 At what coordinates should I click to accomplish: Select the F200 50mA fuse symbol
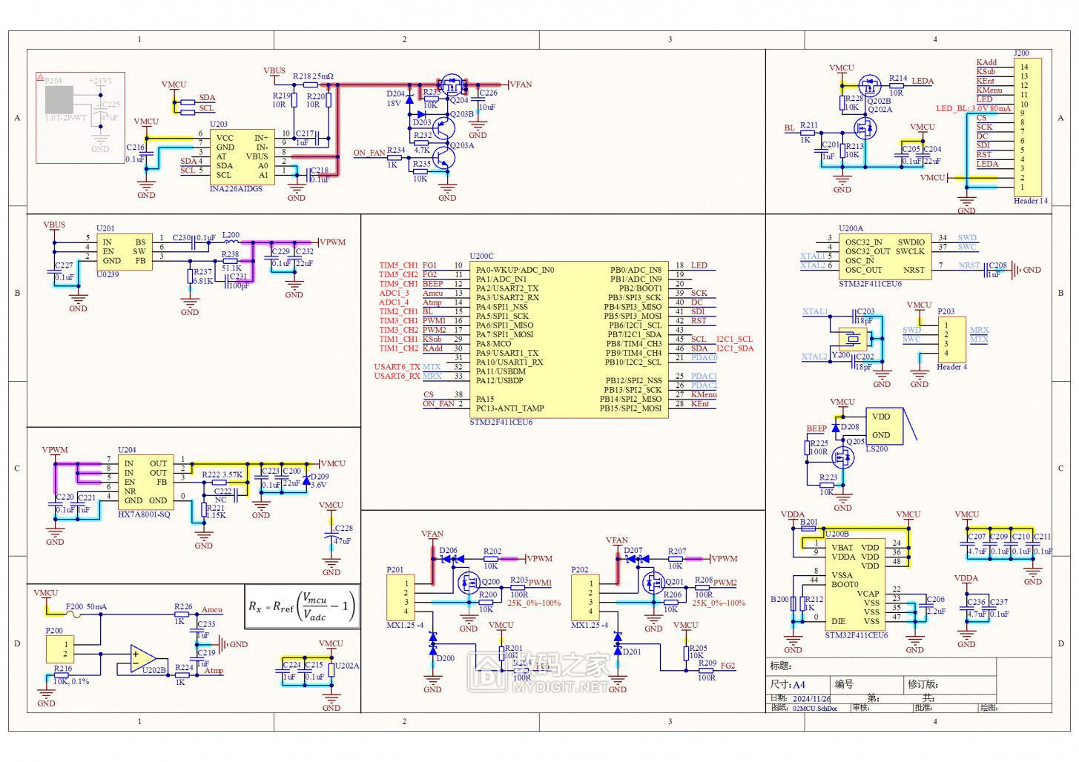pyautogui.click(x=75, y=614)
